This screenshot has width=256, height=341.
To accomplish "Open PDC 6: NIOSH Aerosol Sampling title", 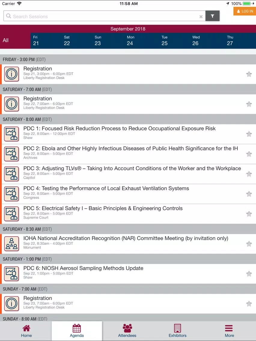I will click(83, 268).
